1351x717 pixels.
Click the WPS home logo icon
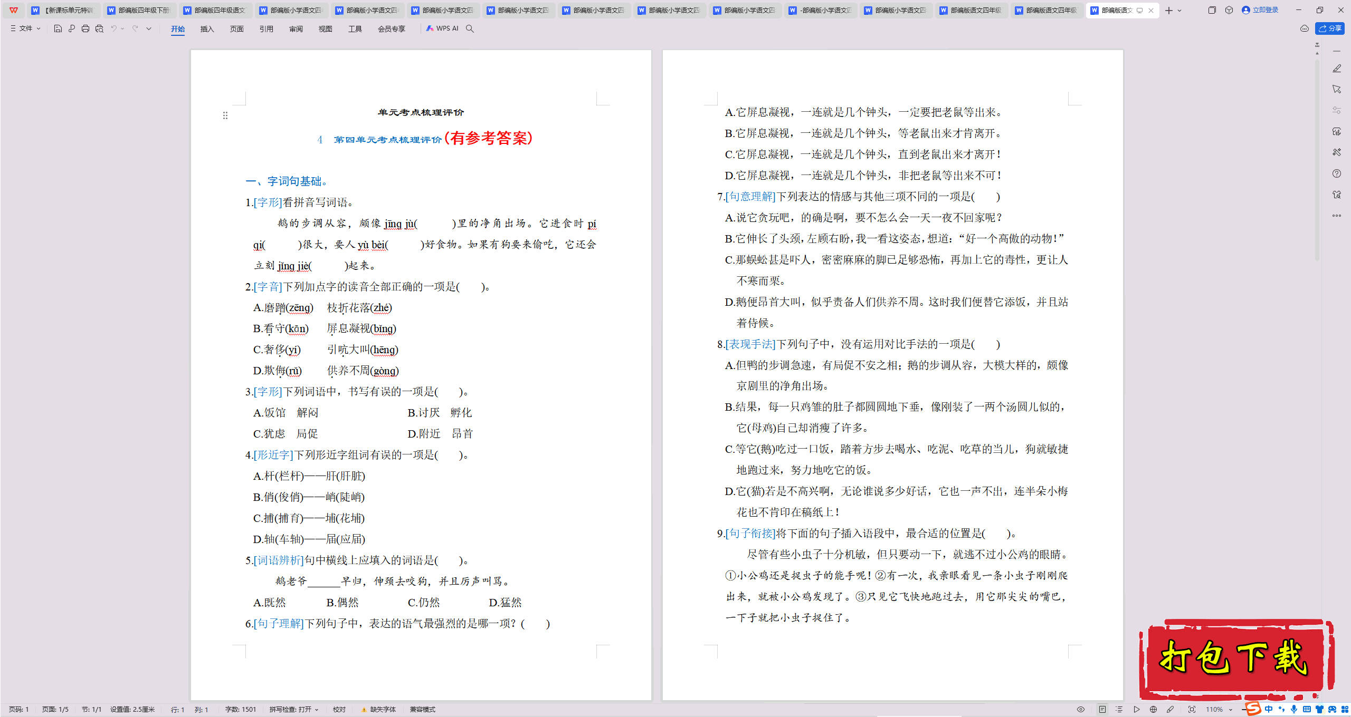(14, 10)
